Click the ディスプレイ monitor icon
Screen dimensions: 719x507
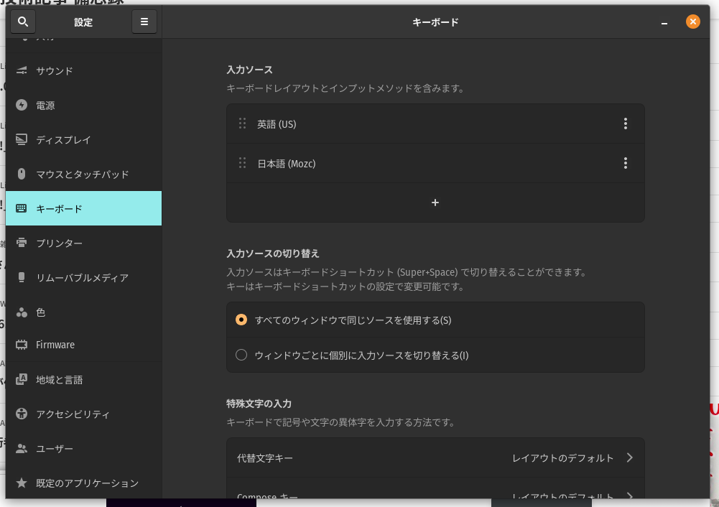22,140
